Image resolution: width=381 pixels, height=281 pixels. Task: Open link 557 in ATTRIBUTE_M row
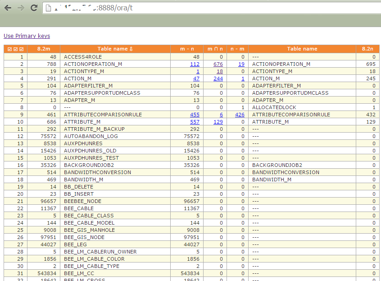click(195, 122)
